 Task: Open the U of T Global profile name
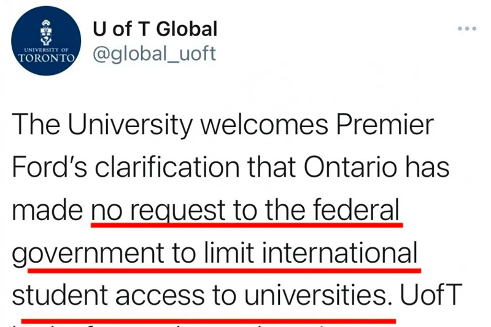tap(155, 29)
